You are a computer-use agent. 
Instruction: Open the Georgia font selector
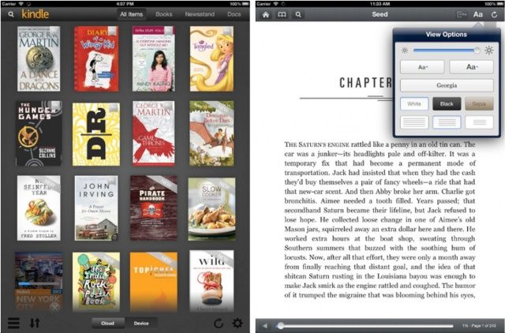(x=446, y=85)
